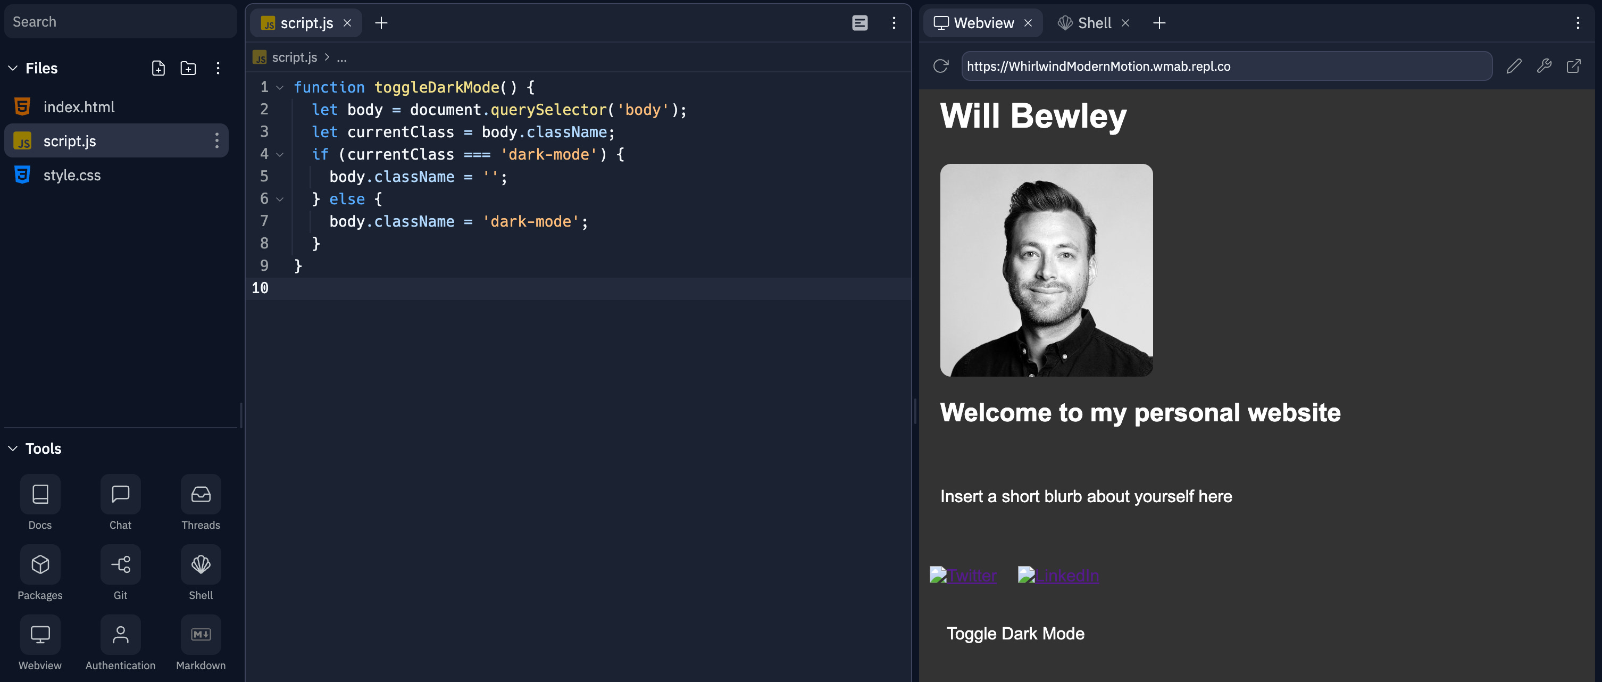Click the breadcrumb ellipsis after script.js
Viewport: 1602px width, 682px height.
(x=341, y=58)
